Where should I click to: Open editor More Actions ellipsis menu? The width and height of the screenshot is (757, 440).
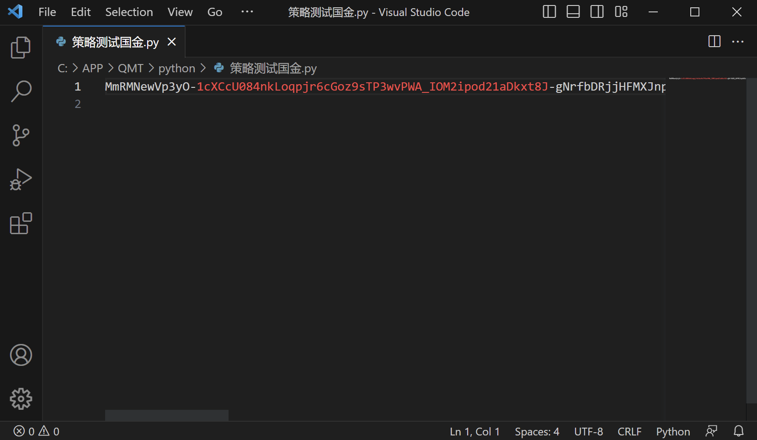738,42
